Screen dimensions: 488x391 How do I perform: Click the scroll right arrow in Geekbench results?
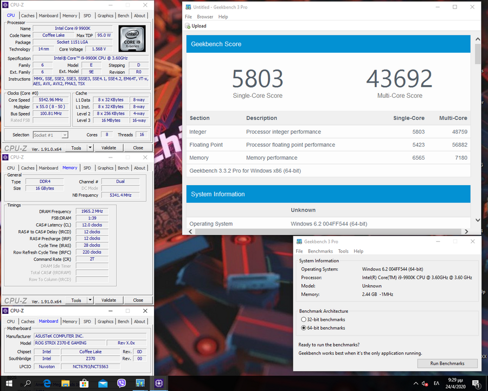point(466,231)
